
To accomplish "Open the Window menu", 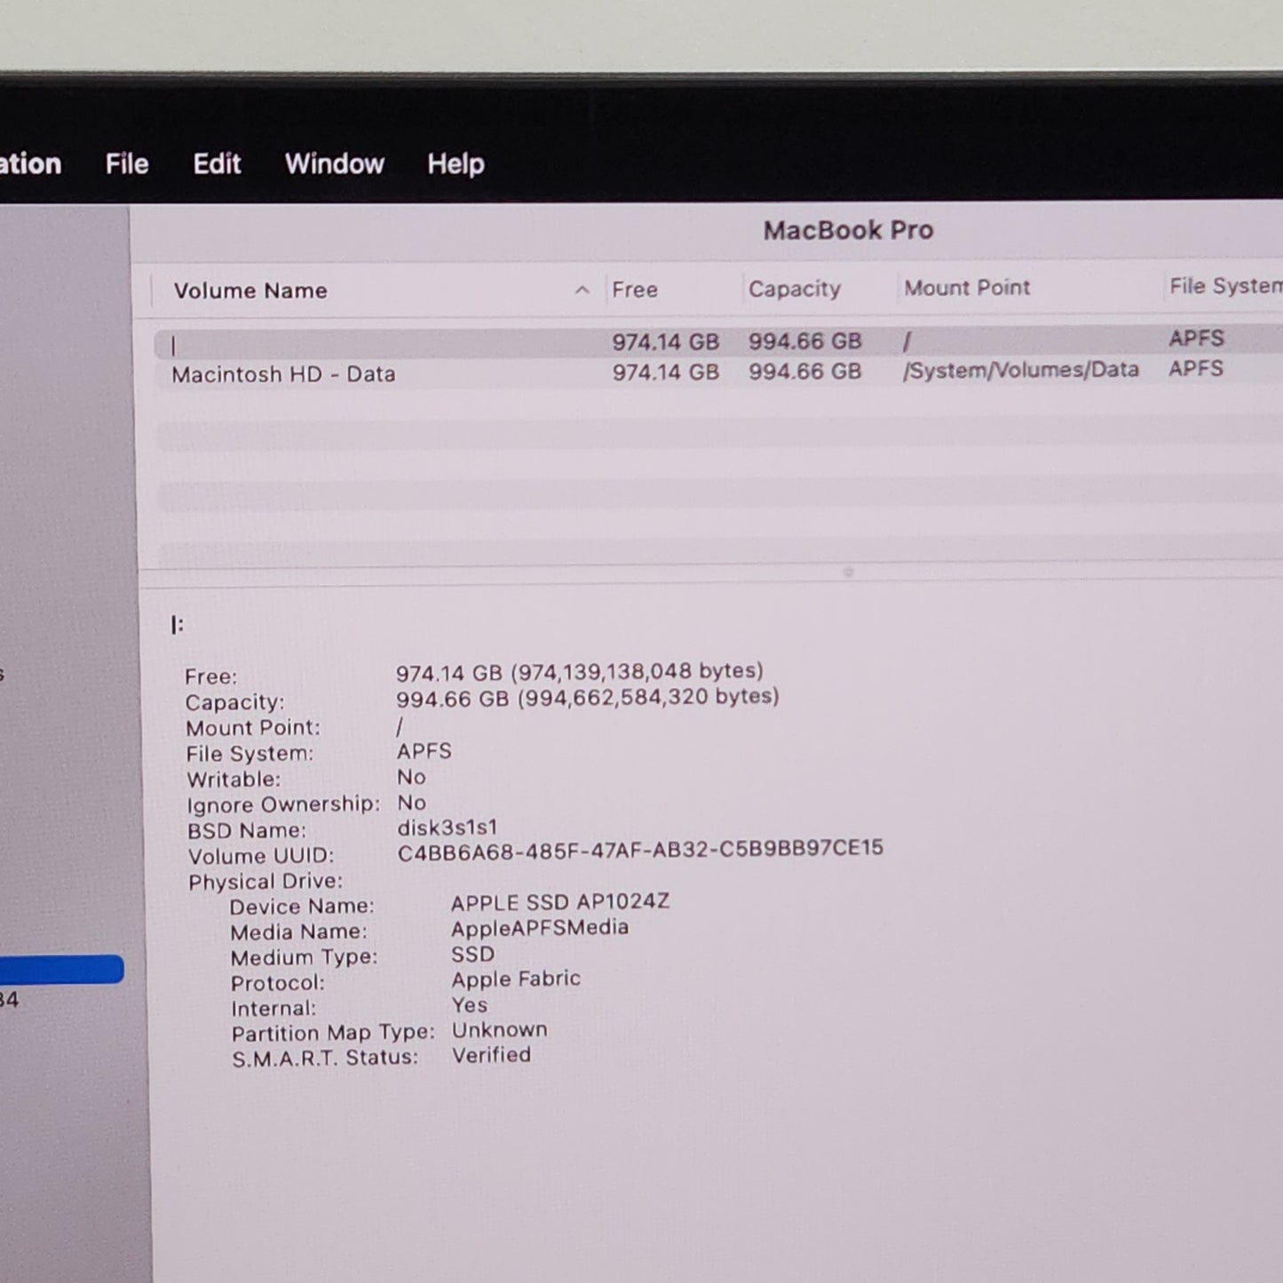I will click(x=335, y=163).
